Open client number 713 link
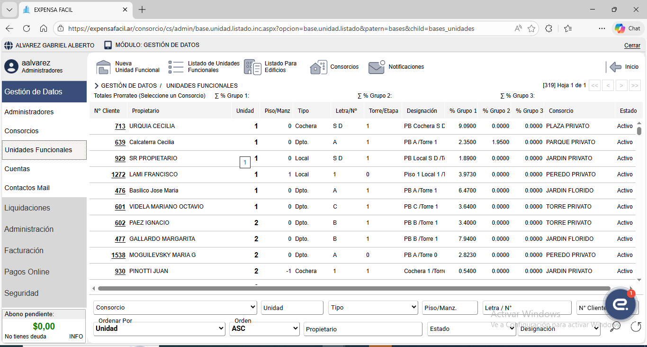 (x=120, y=127)
